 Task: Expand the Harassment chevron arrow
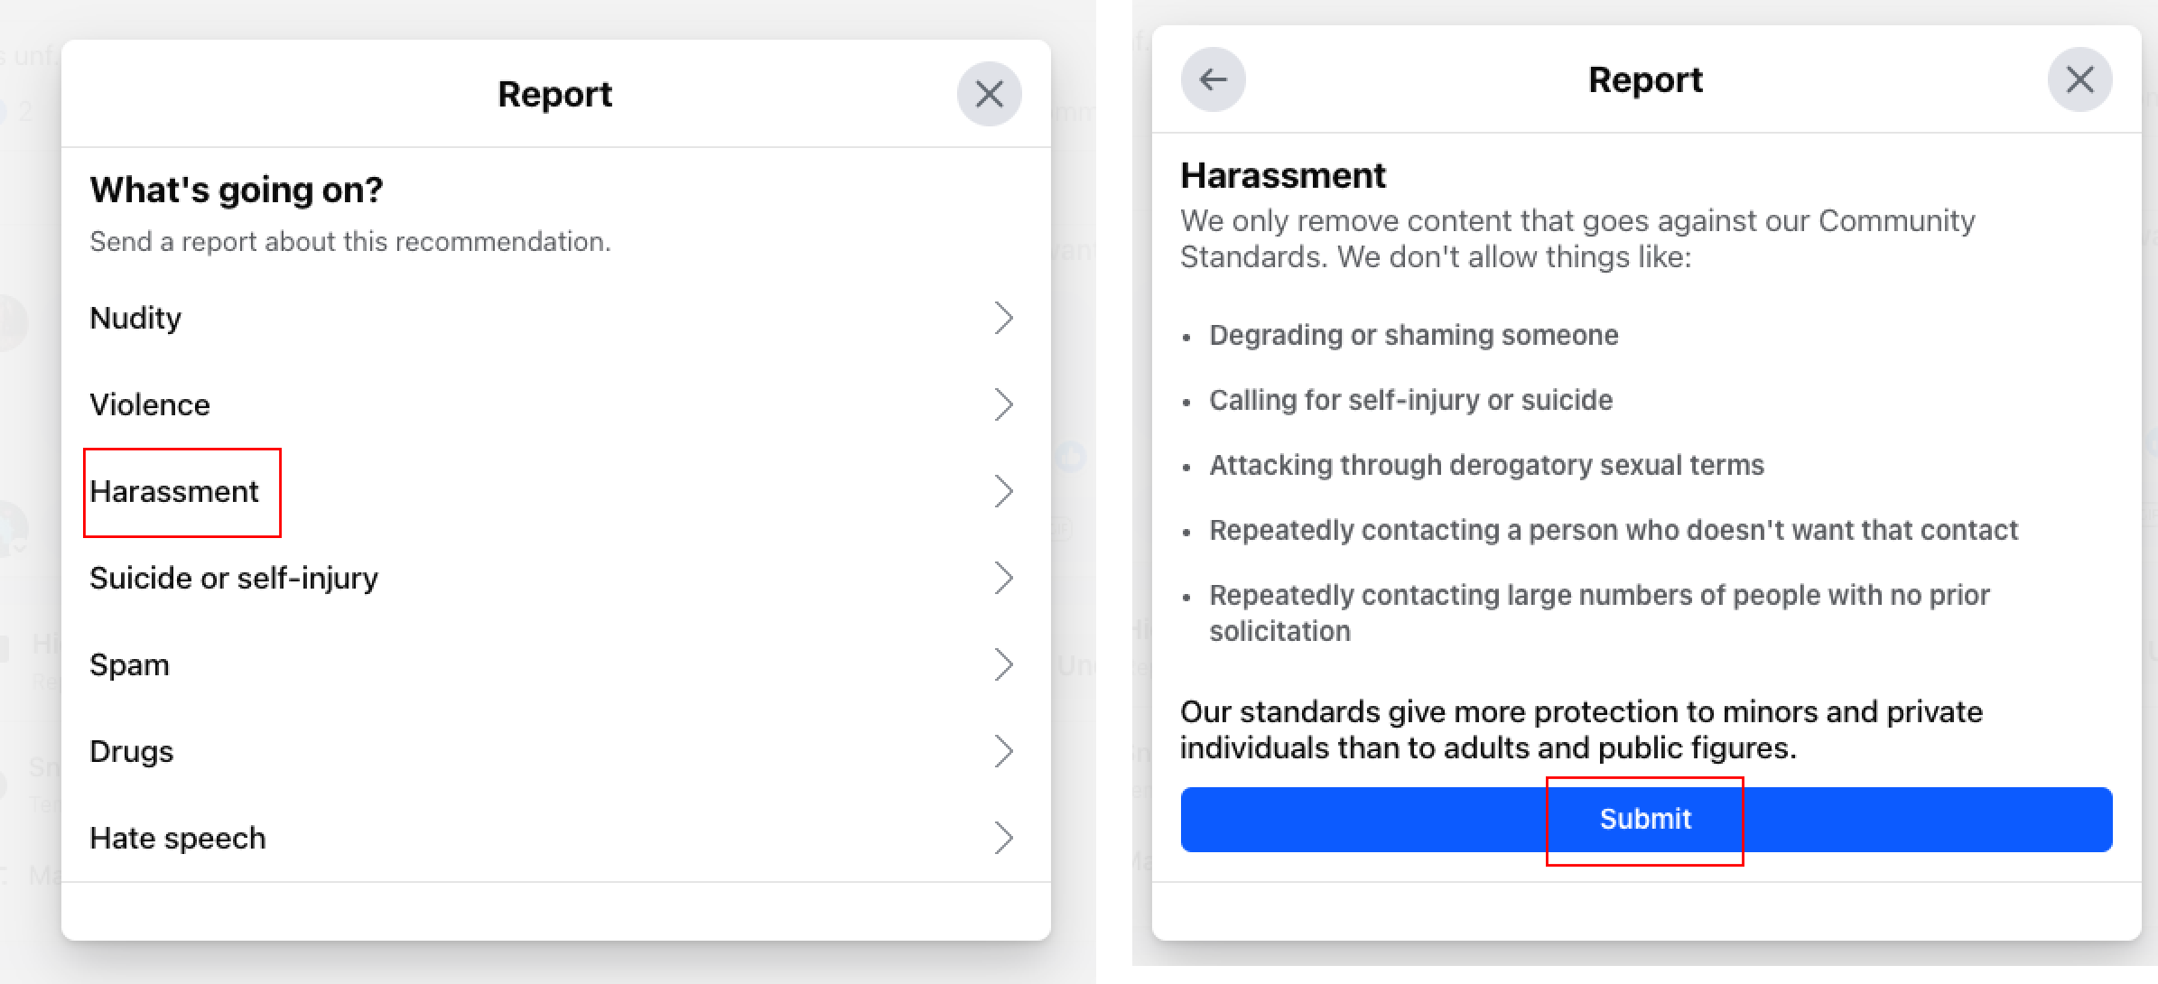(1003, 491)
